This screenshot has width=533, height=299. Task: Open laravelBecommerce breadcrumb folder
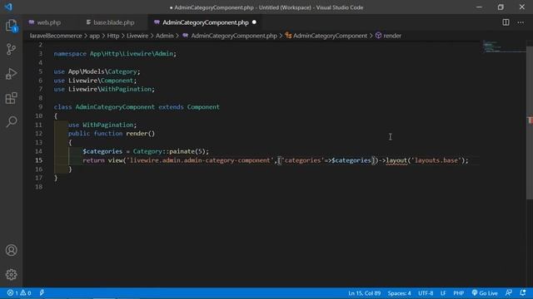(x=56, y=36)
